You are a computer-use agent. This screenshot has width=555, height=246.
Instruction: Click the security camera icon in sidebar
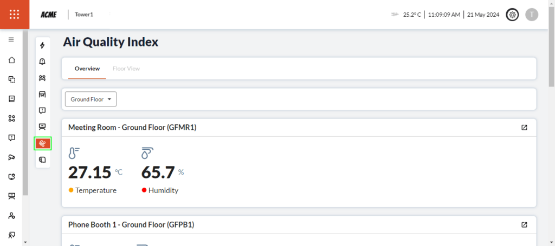(11, 157)
